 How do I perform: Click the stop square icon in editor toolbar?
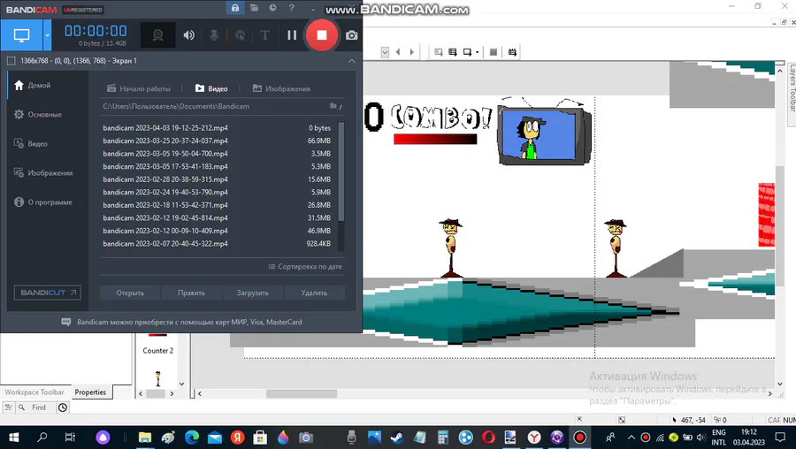493,52
